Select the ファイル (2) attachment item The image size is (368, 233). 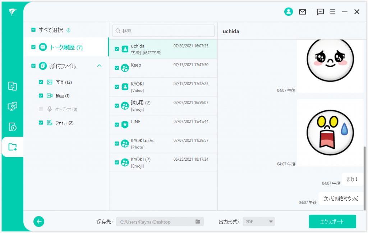64,123
